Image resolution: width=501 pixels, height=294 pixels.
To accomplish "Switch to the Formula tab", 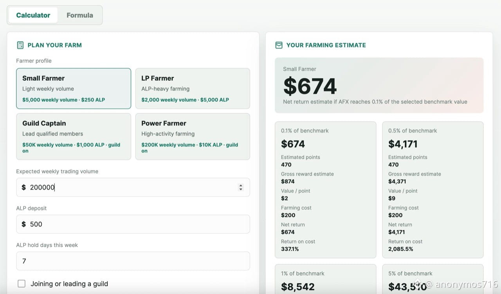I will coord(80,15).
